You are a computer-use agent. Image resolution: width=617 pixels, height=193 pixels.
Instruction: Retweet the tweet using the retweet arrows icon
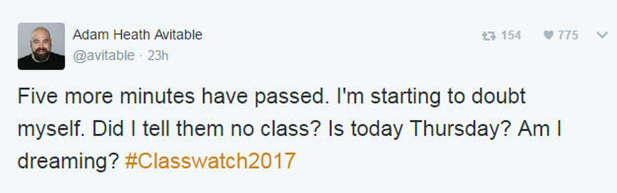point(488,36)
